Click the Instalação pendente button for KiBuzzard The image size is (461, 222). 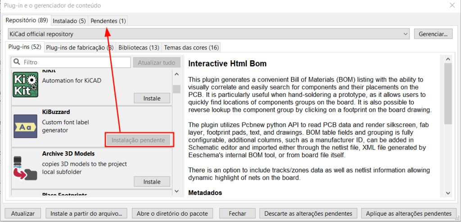tap(138, 140)
